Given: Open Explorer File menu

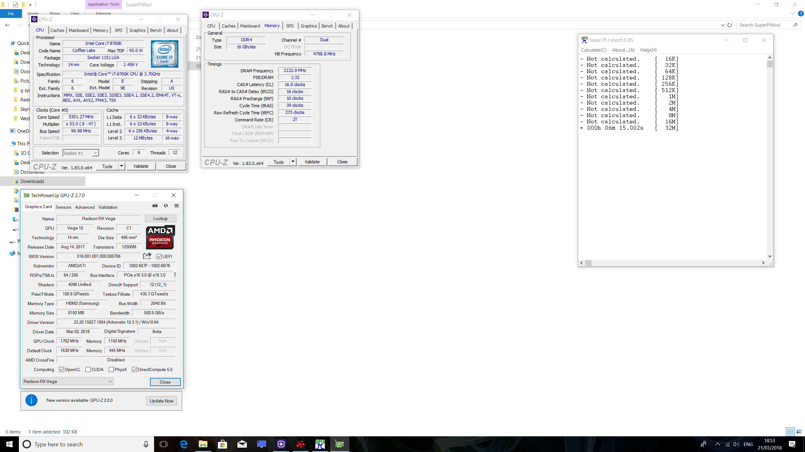Looking at the screenshot, I should click(x=11, y=13).
